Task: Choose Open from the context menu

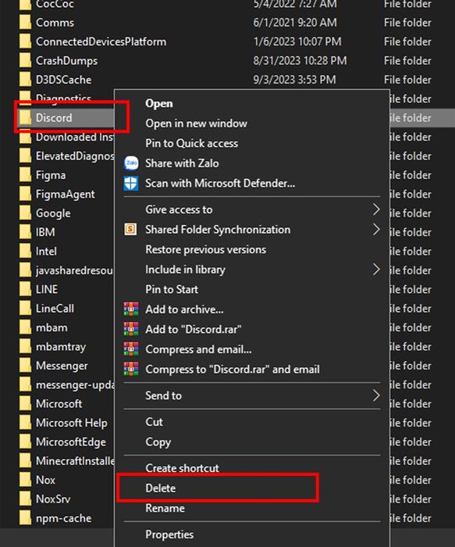Action: 159,104
